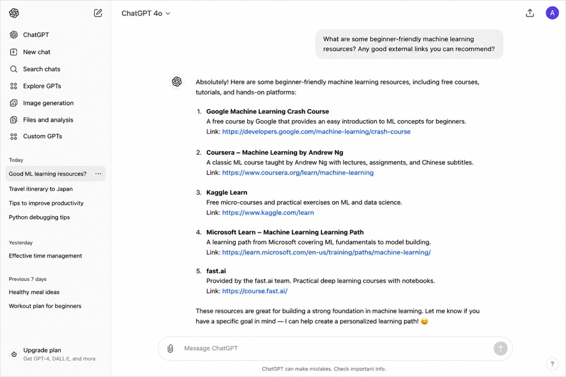The image size is (566, 377).
Task: Open the course.fast.ai link
Action: coord(255,291)
